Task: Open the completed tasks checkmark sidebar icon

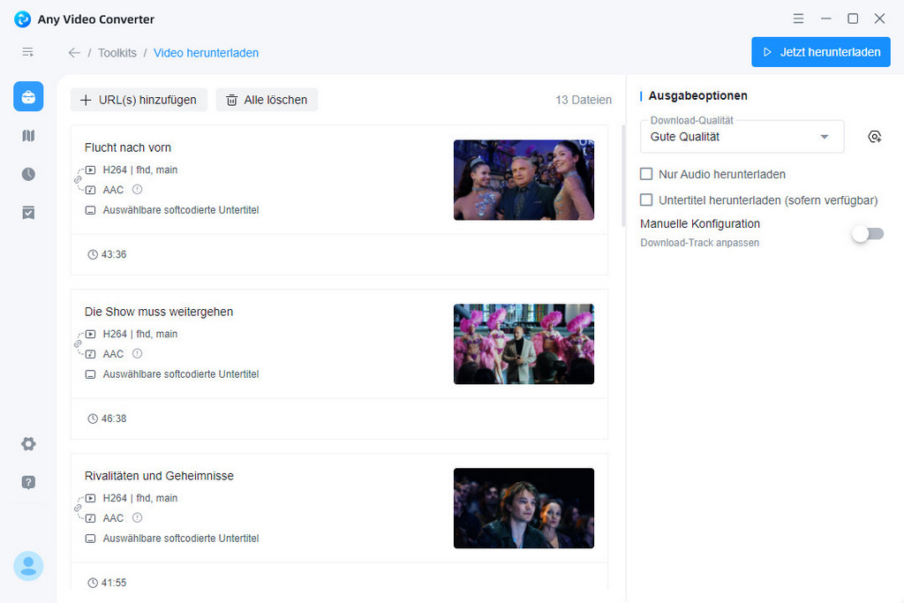Action: (x=28, y=213)
